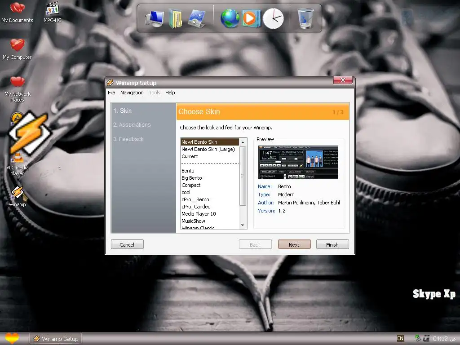Viewport: 460px width, 345px height.
Task: Click skin list scroll down arrow
Action: coord(243,225)
